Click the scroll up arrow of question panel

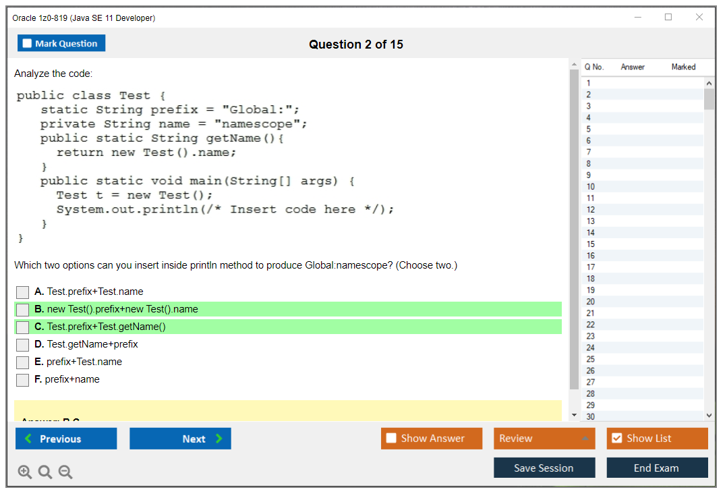(x=574, y=65)
